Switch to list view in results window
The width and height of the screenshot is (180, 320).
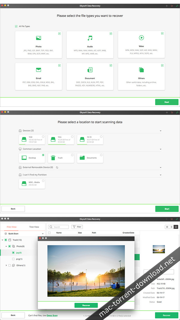171,227
